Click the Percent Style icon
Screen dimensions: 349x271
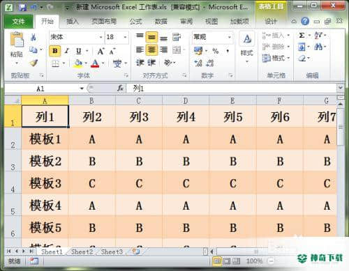coord(216,51)
